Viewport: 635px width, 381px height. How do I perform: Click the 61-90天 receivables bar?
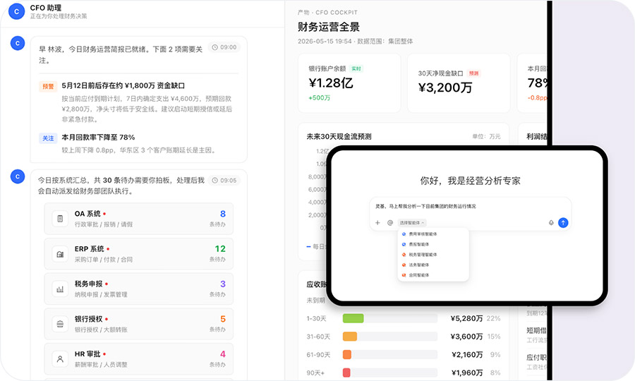347,355
